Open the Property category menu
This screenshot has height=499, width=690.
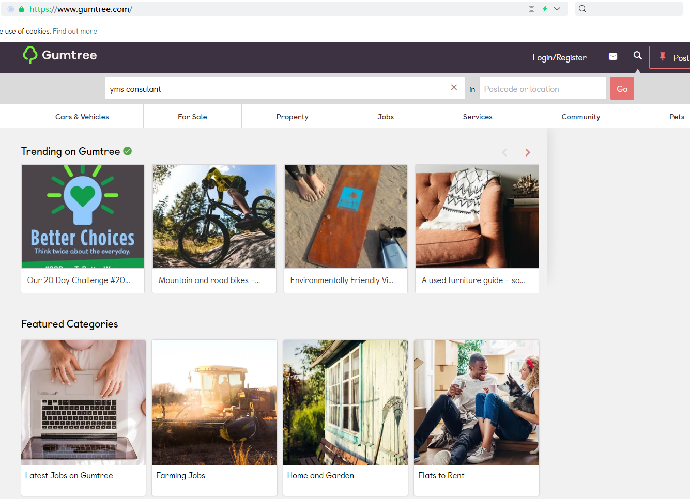[292, 117]
